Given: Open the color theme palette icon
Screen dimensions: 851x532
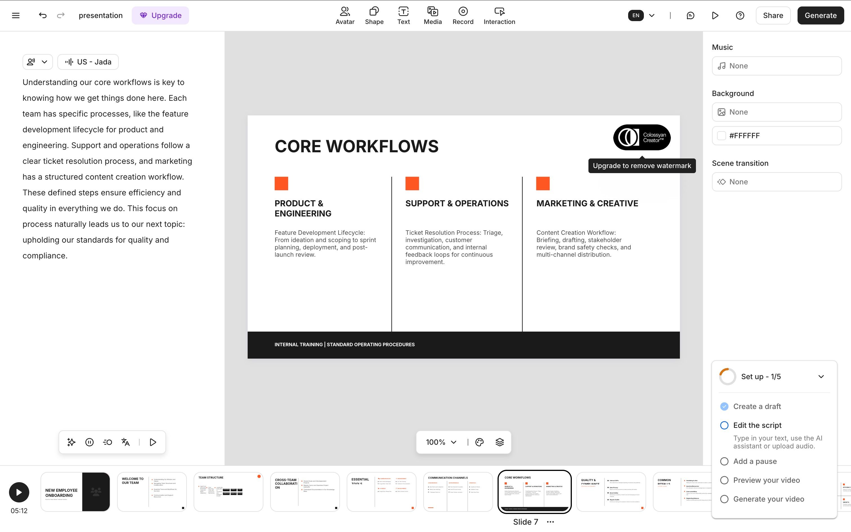Looking at the screenshot, I should (x=479, y=442).
